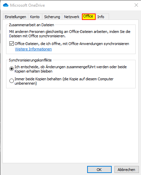141x175 pixels.
Task: Close the Microsoft OneDrive dialog window
Action: coord(136,5)
